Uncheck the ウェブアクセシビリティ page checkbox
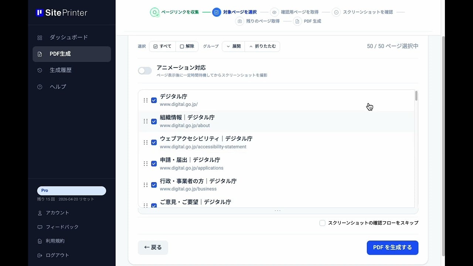The width and height of the screenshot is (473, 266). 154,143
